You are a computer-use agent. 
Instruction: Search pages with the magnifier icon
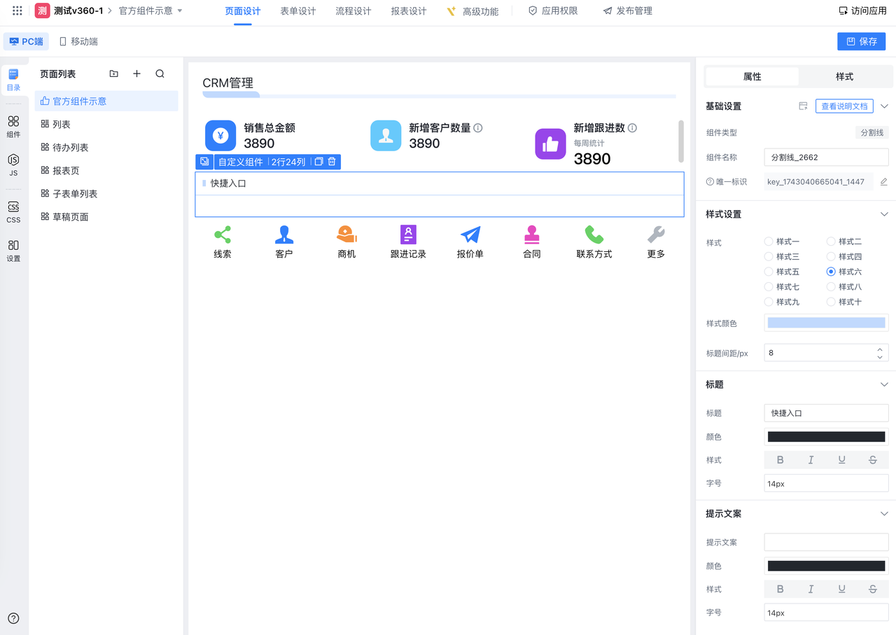tap(160, 74)
